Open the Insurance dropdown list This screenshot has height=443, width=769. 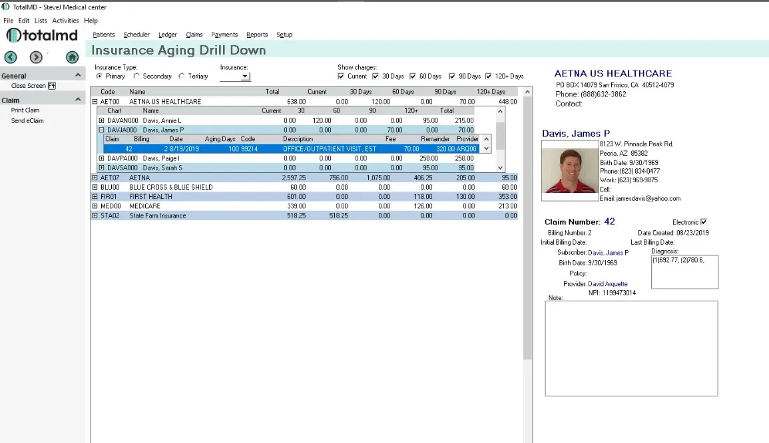(244, 76)
